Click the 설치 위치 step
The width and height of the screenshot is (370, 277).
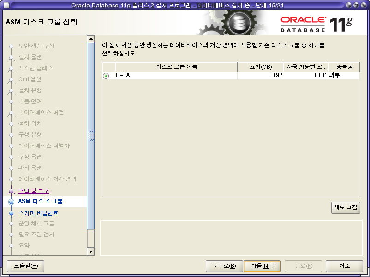(30, 124)
